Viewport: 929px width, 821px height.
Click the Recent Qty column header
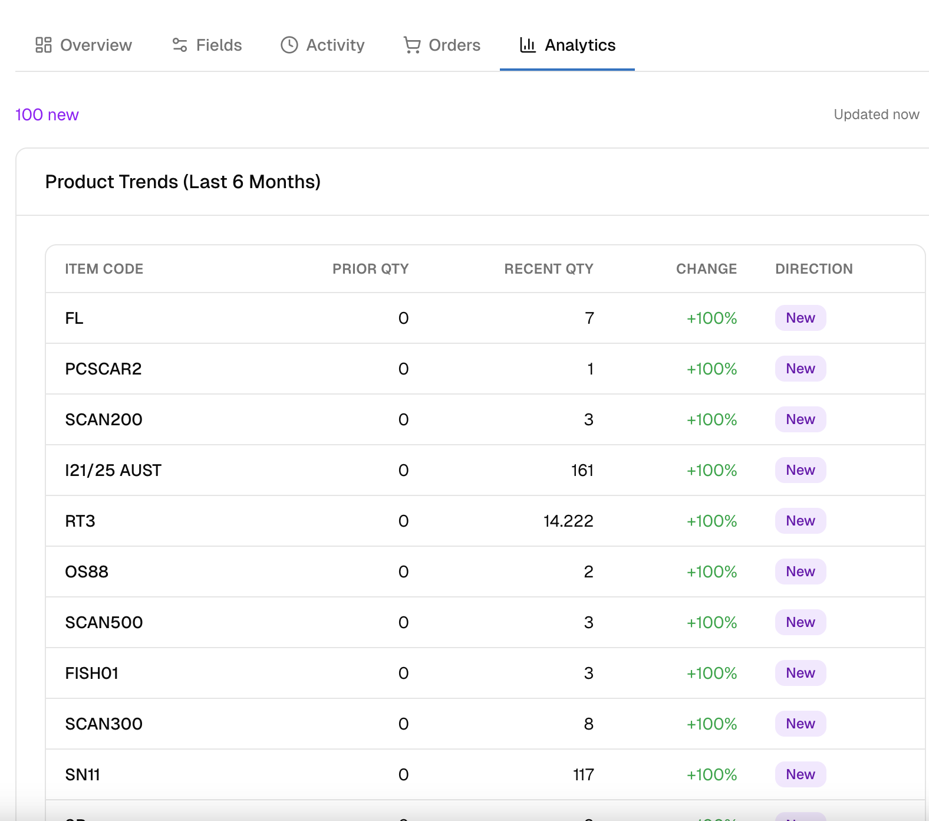point(548,269)
